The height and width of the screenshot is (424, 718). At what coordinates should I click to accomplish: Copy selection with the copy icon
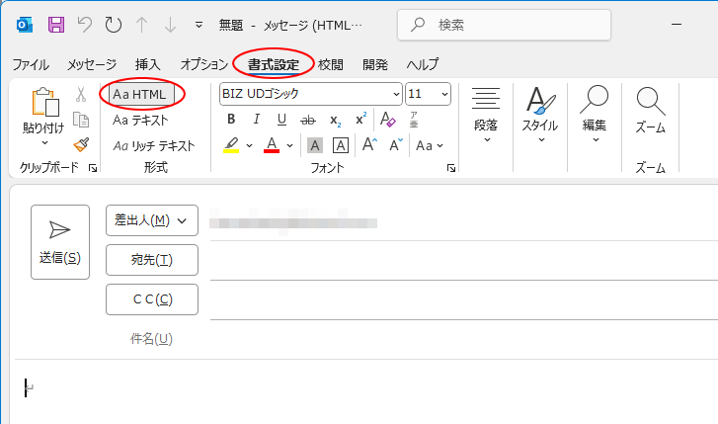pyautogui.click(x=81, y=120)
